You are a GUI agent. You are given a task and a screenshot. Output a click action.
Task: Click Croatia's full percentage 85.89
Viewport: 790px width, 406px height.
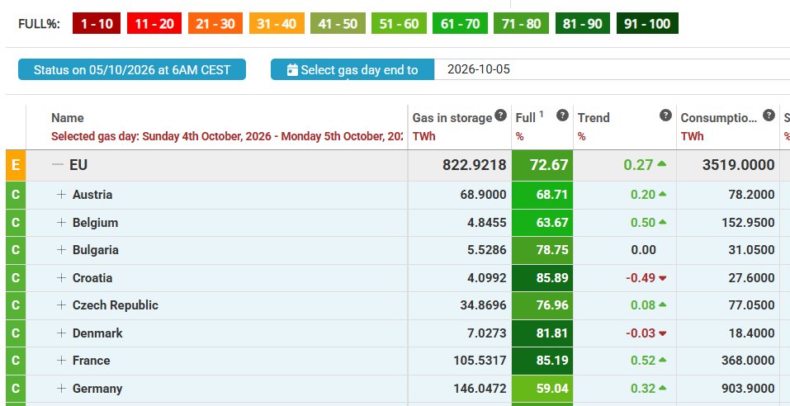[552, 277]
